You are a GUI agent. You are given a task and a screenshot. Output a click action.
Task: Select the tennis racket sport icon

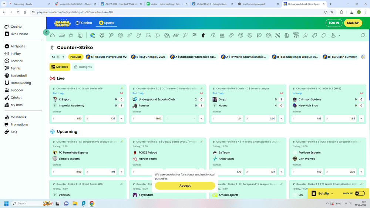click(111, 35)
